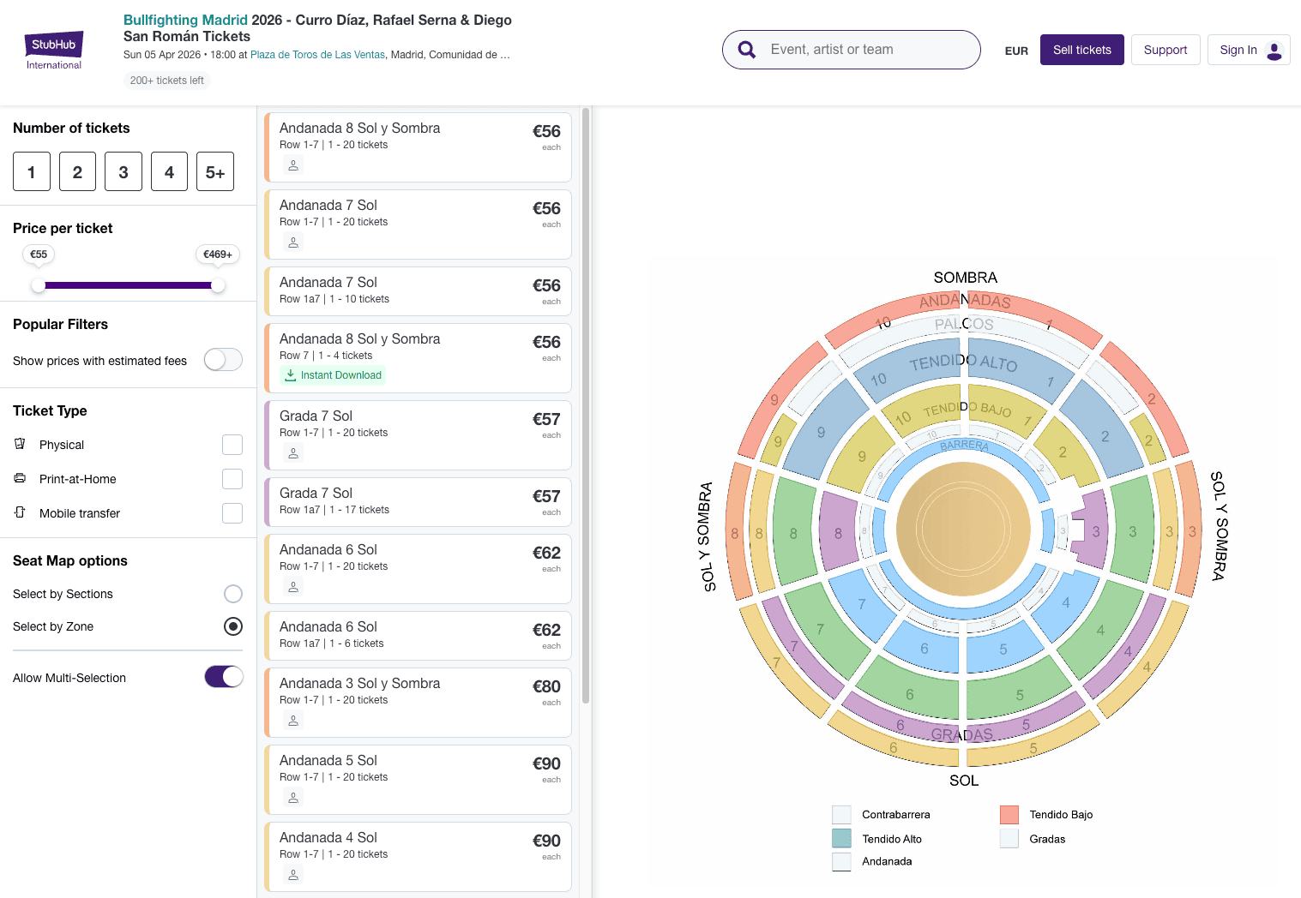Check the Mobile transfer checkbox
The image size is (1301, 898).
[232, 513]
